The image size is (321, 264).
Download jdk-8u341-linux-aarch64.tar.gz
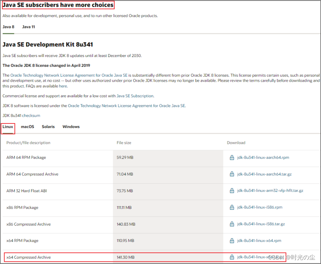pos(264,174)
